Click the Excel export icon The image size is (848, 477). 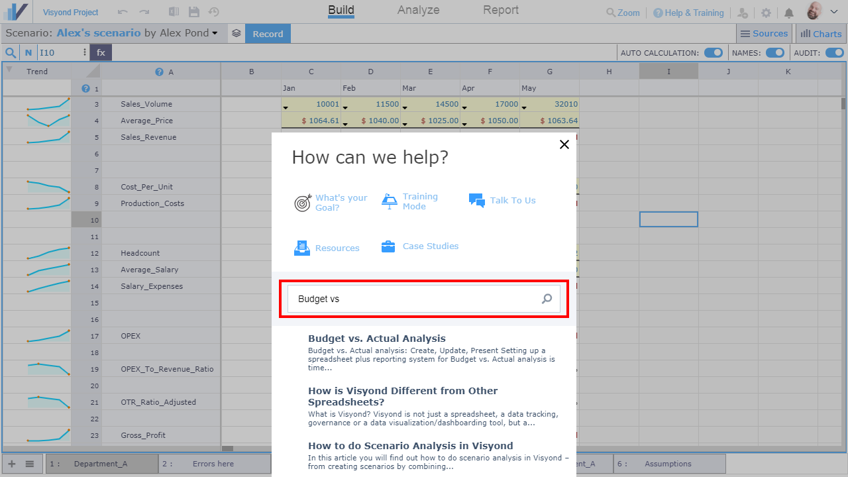click(x=174, y=12)
